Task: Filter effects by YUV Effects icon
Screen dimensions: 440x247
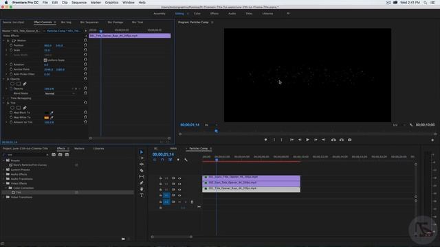Action: [x=67, y=154]
